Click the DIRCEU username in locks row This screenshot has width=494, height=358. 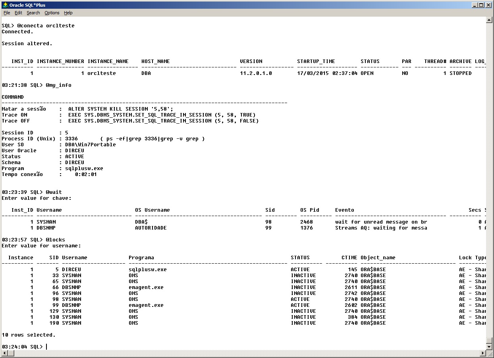point(71,270)
